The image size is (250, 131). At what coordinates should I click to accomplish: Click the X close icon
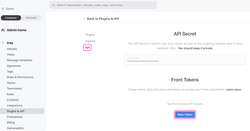click(3, 9)
